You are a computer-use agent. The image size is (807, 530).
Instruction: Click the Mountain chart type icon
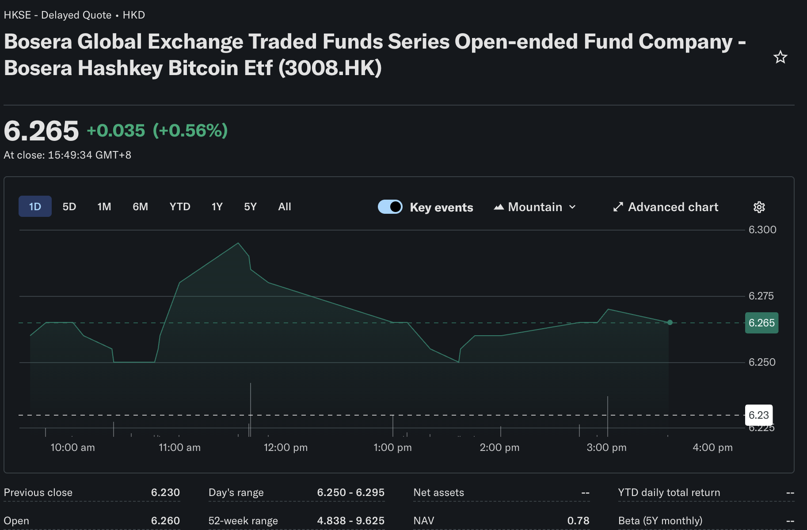pos(499,207)
